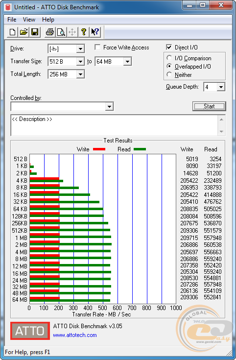This screenshot has width=236, height=360.
Task: Click read value 414888 for 16 KB
Action: click(212, 195)
